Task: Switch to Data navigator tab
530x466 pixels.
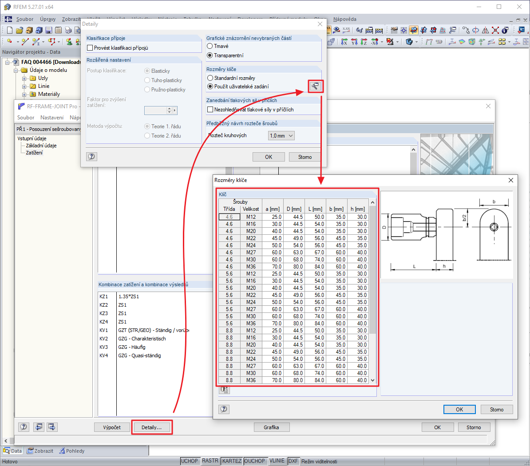Action: (12, 451)
